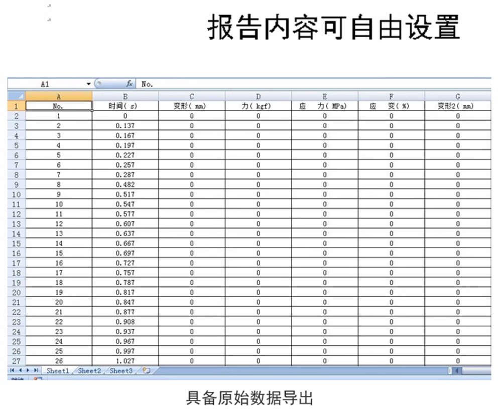Image resolution: width=502 pixels, height=418 pixels.
Task: Select row header 27
Action: (x=17, y=361)
